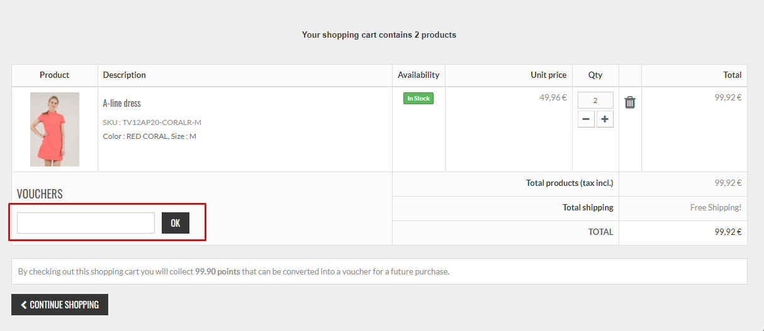Click the shopping cart contains 2 products text
Screen dimensions: 764x331
[x=379, y=35]
